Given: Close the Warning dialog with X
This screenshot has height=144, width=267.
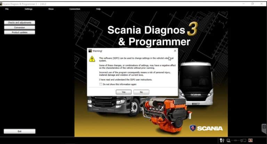Looking at the screenshot, I should tap(175, 51).
